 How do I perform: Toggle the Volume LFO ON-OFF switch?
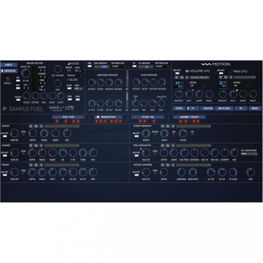177,73
